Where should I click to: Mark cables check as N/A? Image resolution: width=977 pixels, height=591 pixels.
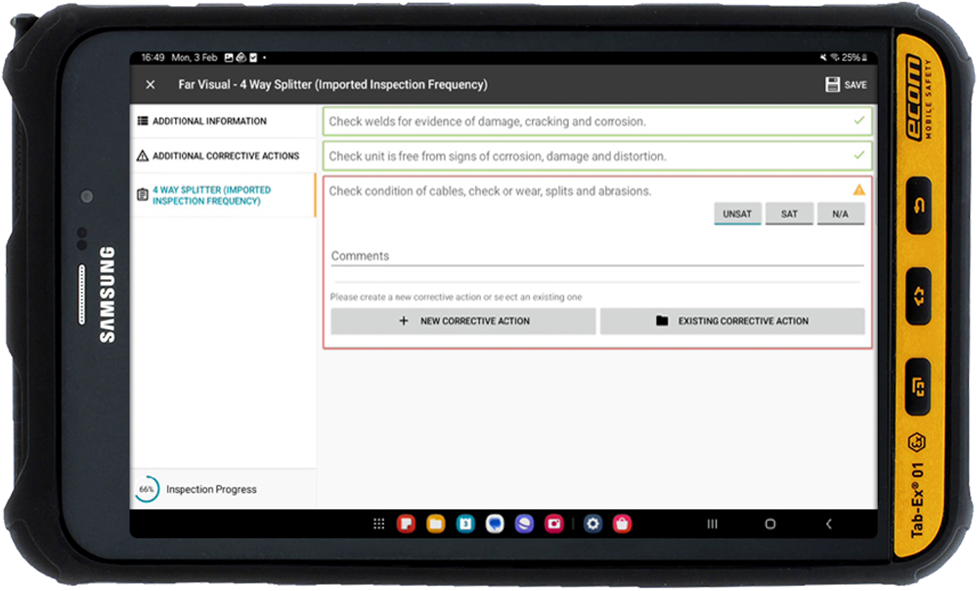click(x=840, y=214)
